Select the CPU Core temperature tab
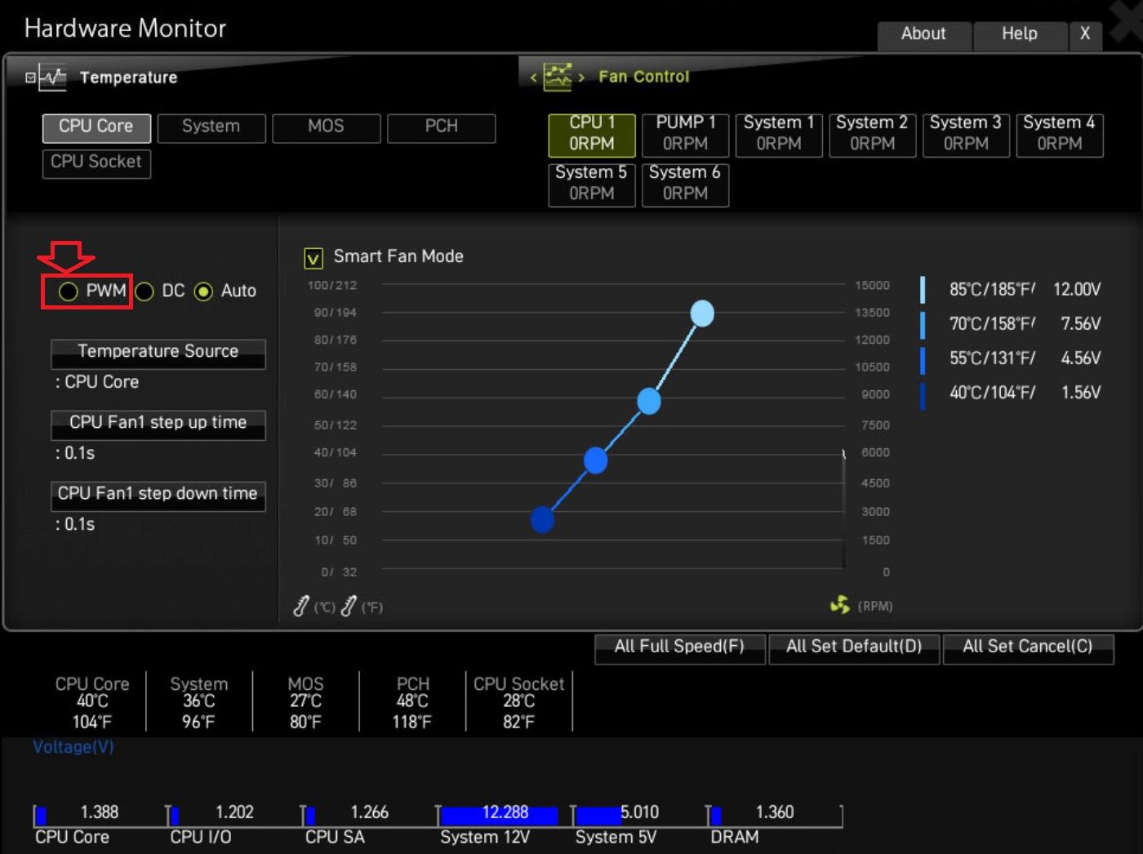 (96, 127)
